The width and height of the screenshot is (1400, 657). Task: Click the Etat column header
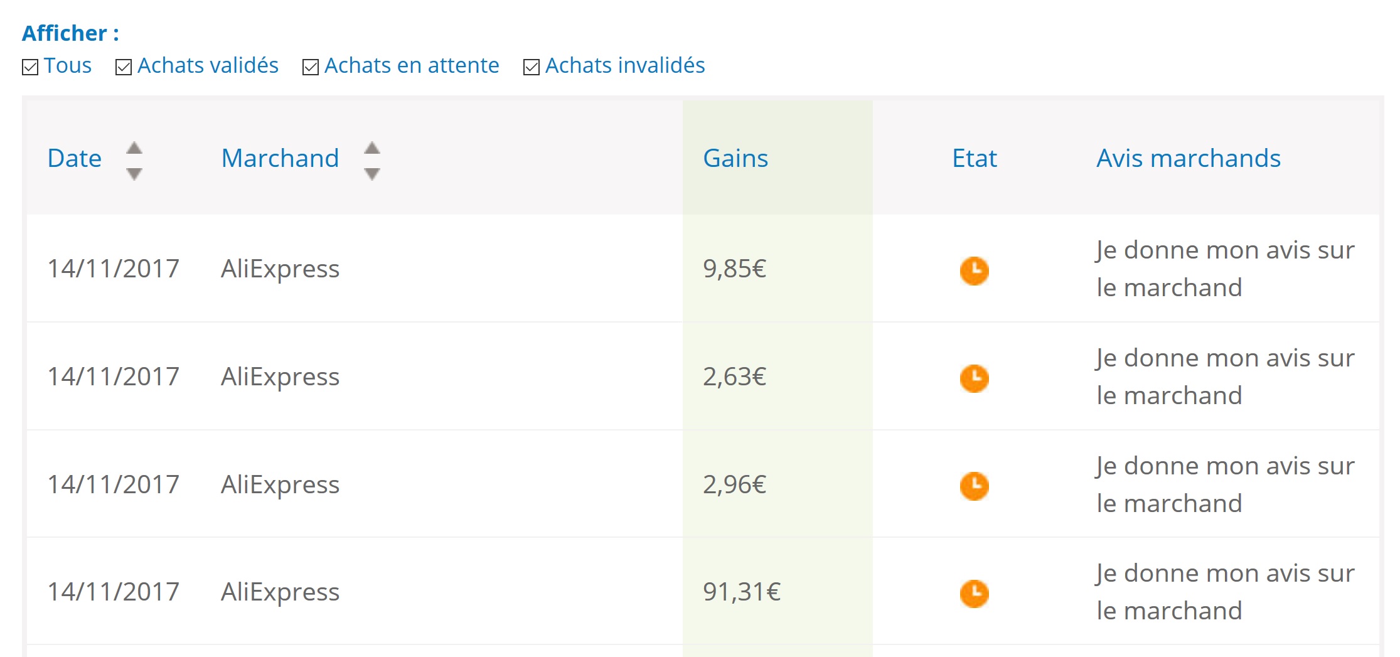coord(975,158)
